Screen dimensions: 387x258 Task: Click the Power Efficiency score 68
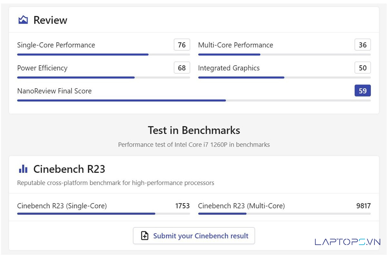tap(182, 68)
